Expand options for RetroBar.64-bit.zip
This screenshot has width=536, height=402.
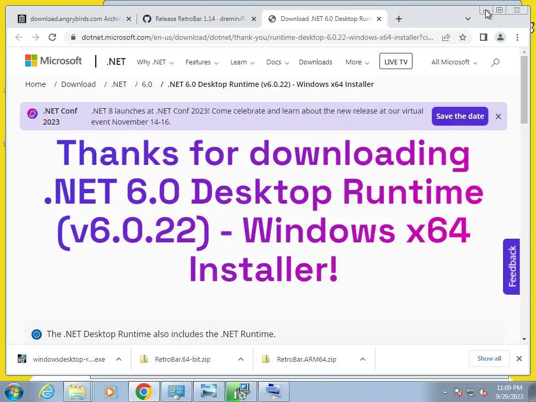point(241,359)
